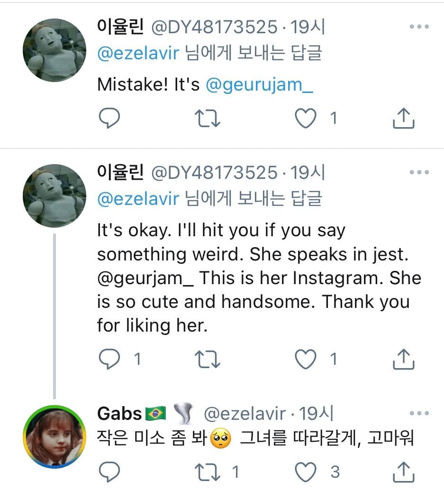Open @ezelavir link in first tweet's reply line
Image resolution: width=444 pixels, height=500 pixels.
coord(138,53)
